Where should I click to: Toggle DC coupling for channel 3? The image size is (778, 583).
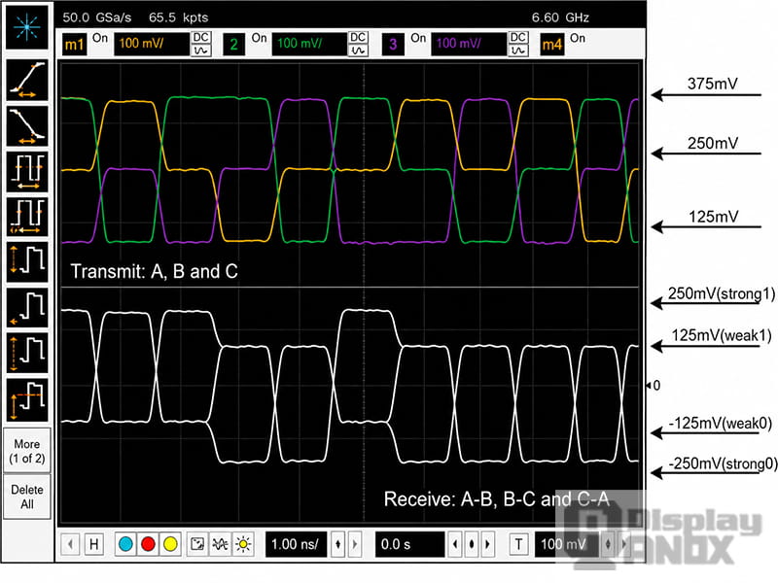(x=518, y=38)
